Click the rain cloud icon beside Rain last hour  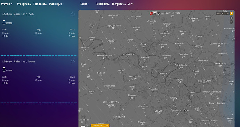73,62
